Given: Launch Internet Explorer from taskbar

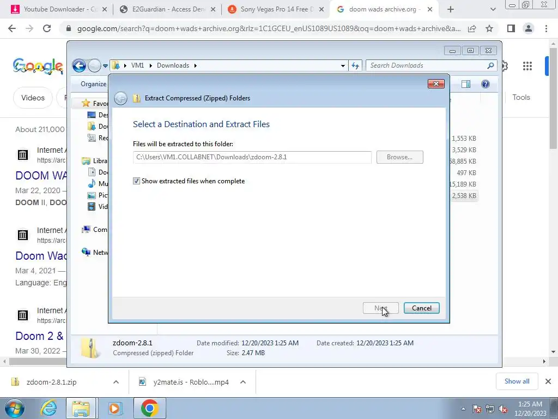Looking at the screenshot, I should coord(48,408).
